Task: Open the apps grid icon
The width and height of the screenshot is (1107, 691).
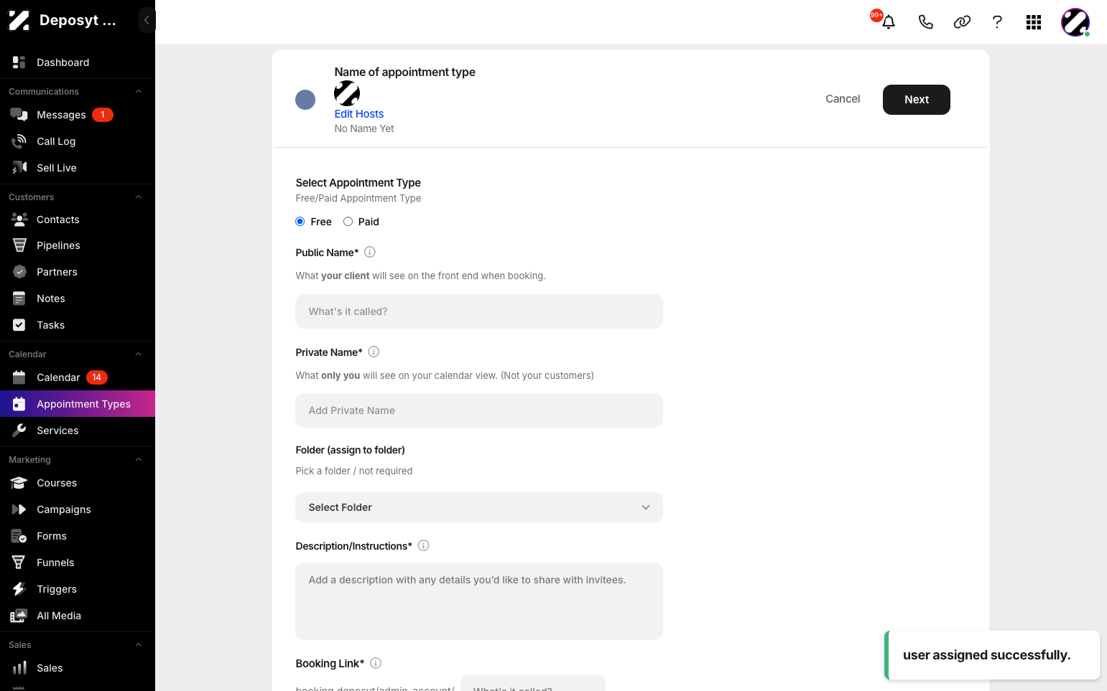Action: [x=1034, y=22]
